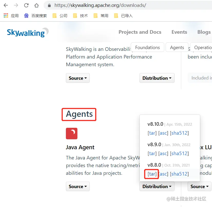
Task: Click v8.10.0 version label
Action: click(x=155, y=124)
